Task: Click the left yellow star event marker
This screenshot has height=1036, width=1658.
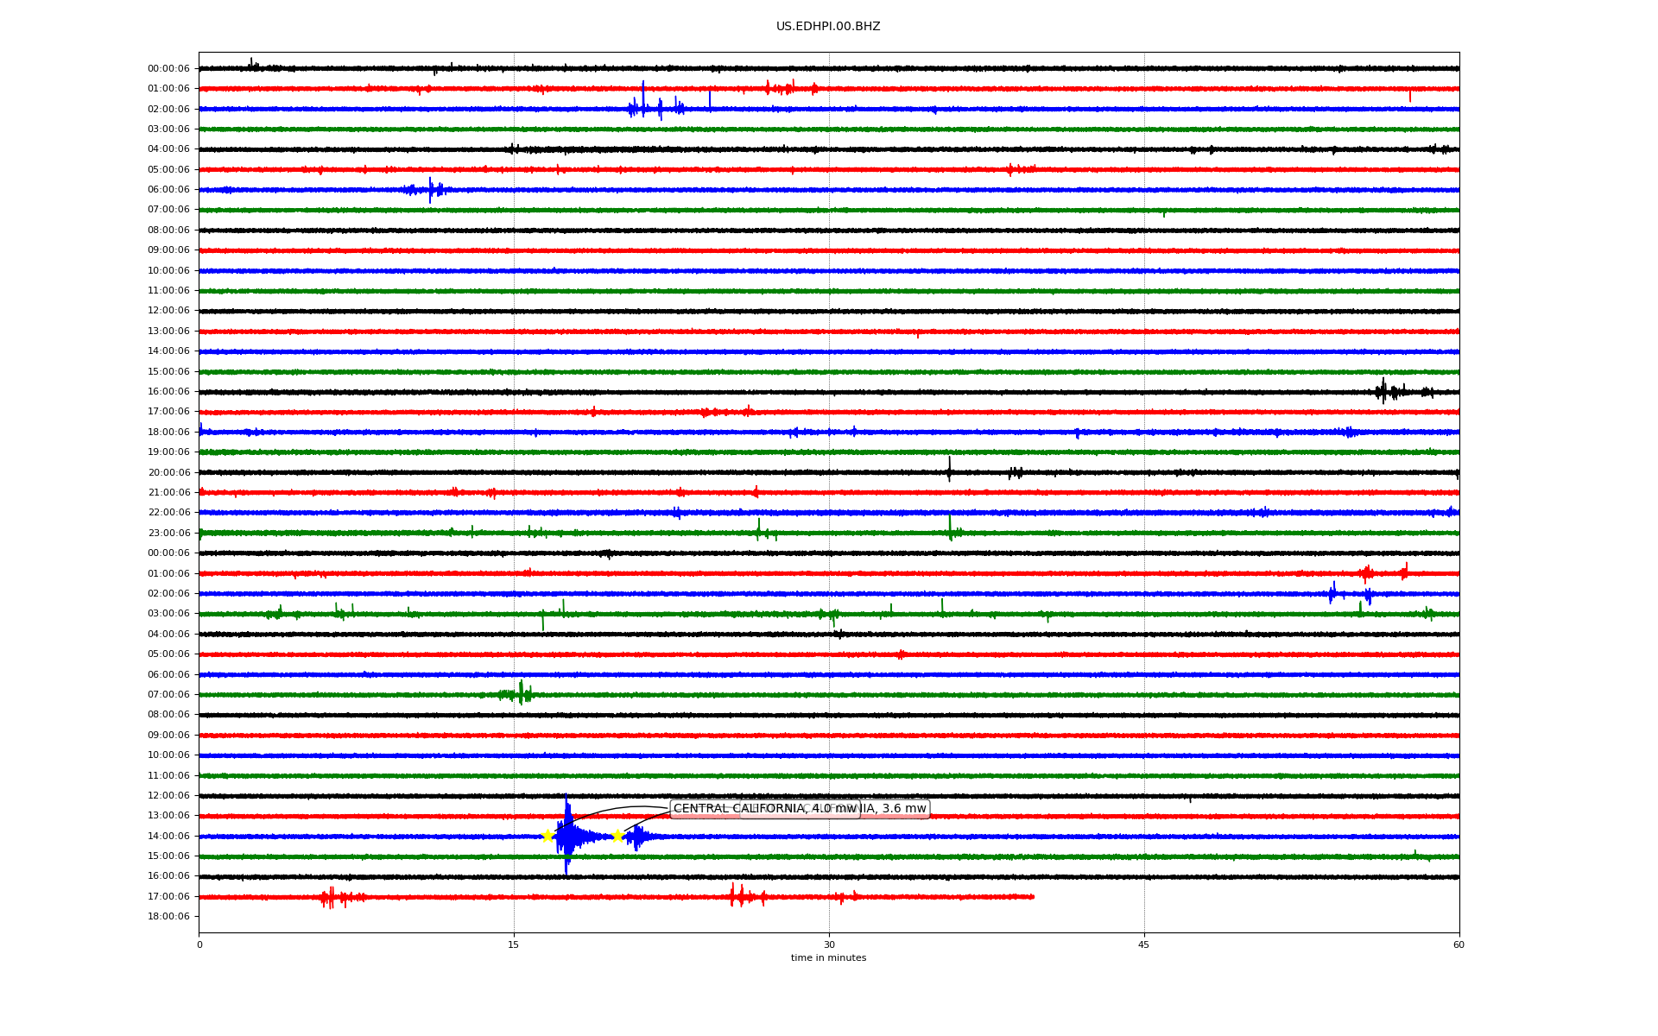Action: click(x=547, y=836)
